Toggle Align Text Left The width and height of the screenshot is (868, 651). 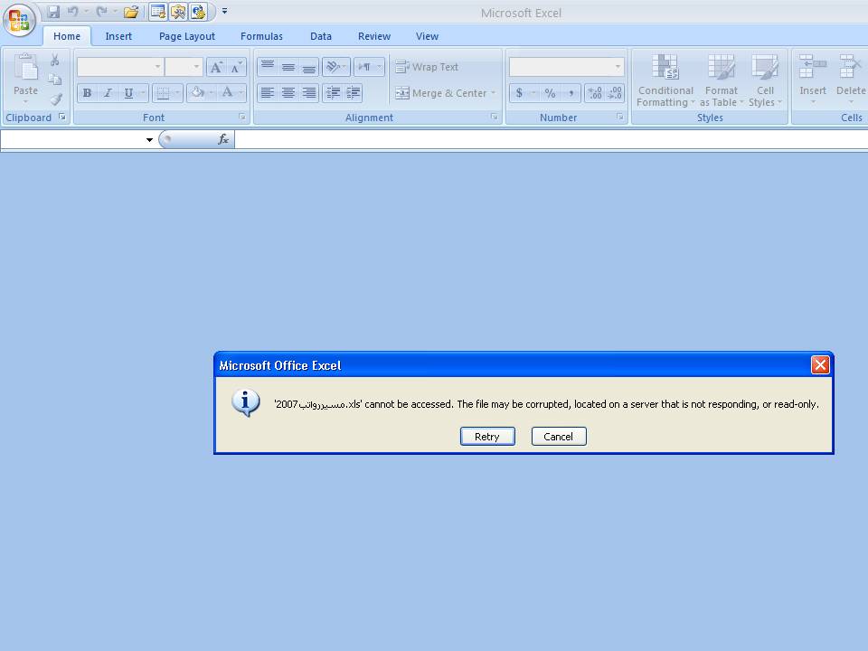point(268,93)
